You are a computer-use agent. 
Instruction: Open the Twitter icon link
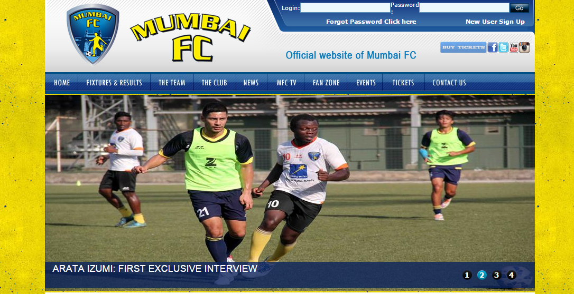point(503,47)
